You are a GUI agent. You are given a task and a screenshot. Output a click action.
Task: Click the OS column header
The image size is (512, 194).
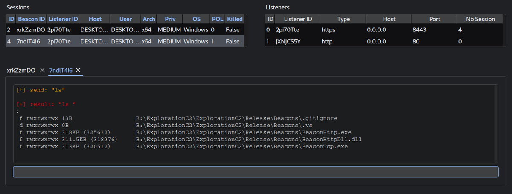point(196,19)
